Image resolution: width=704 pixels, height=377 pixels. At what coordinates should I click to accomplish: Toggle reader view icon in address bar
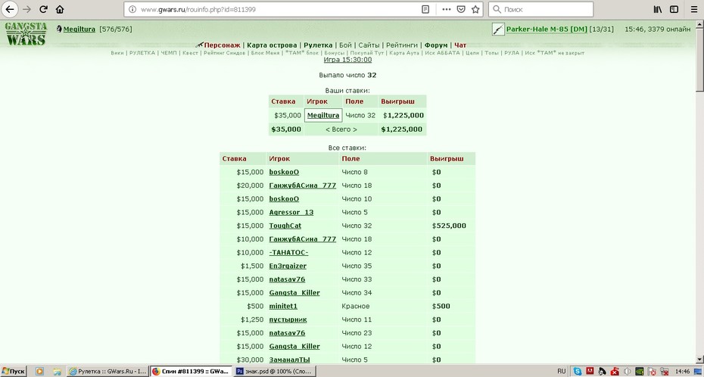coord(425,9)
